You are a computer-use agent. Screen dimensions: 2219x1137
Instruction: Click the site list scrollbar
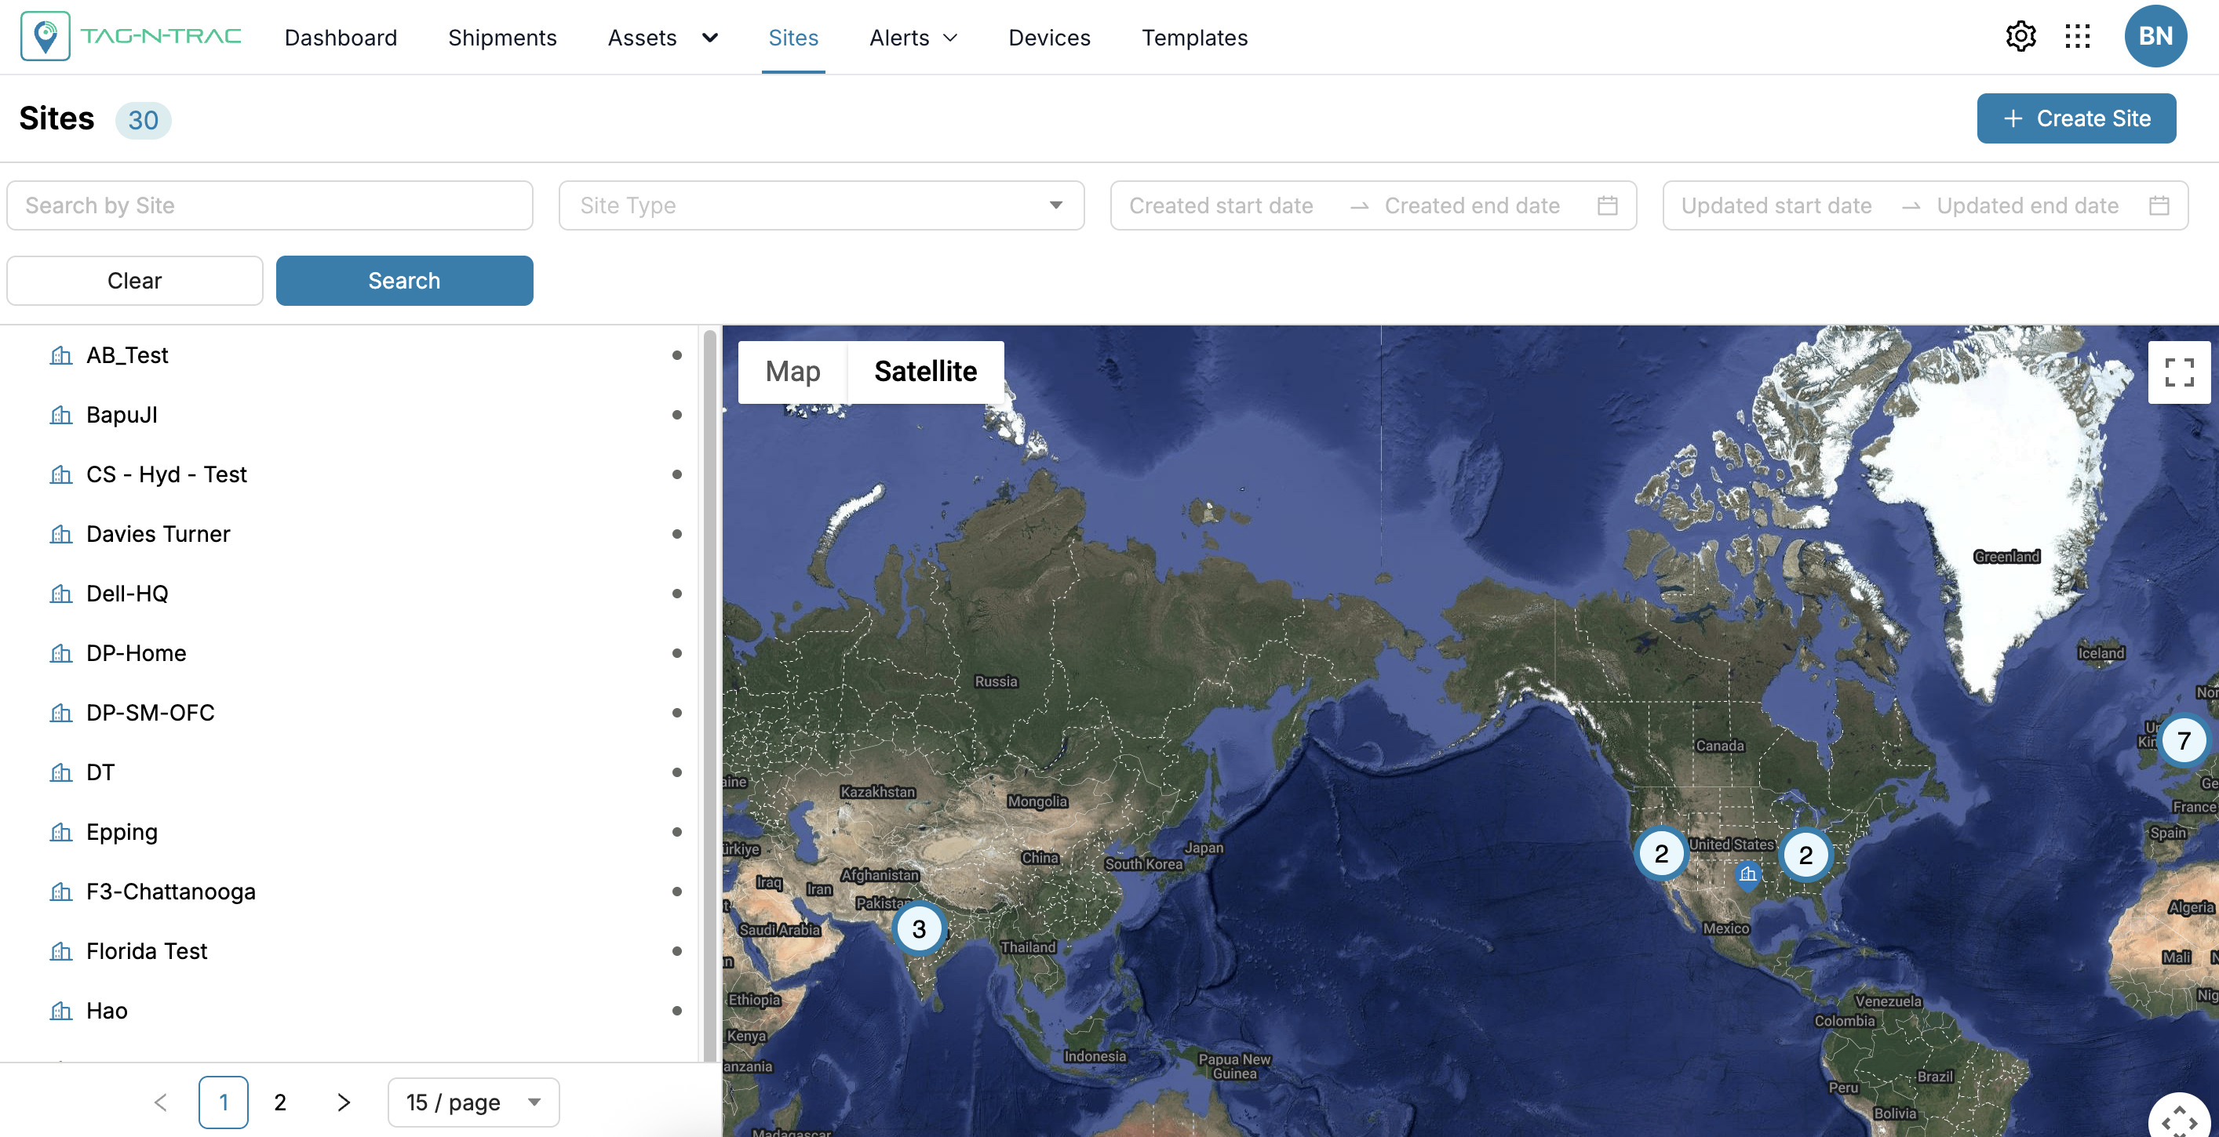(x=710, y=688)
